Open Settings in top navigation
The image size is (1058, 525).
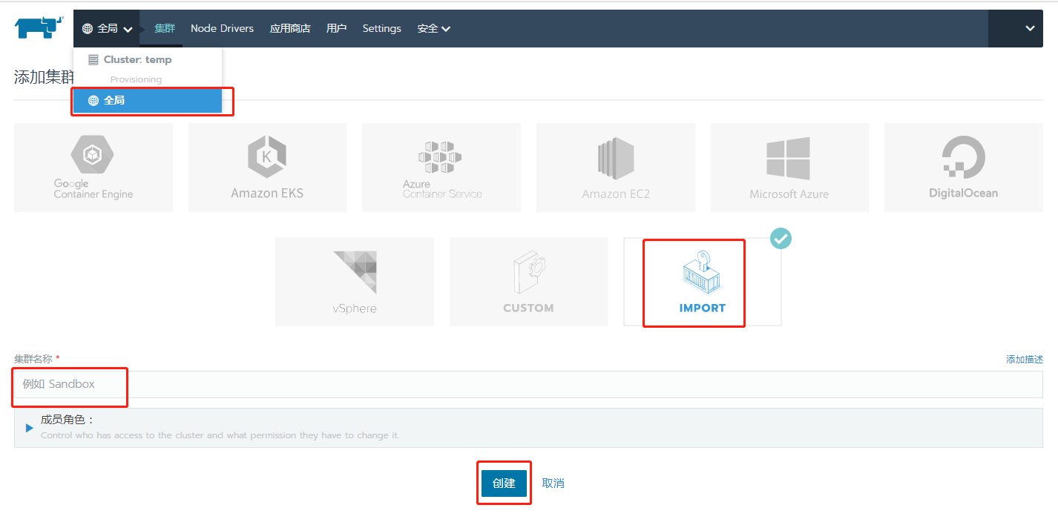pos(381,28)
